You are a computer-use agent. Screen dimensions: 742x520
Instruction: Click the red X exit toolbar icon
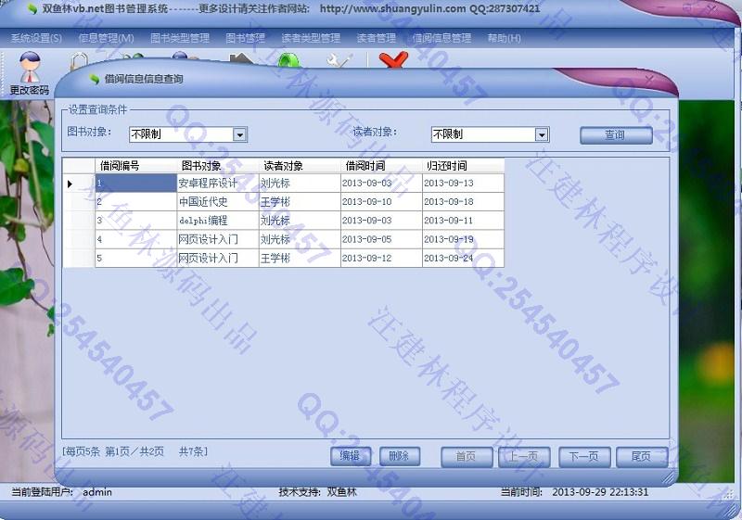click(x=393, y=61)
